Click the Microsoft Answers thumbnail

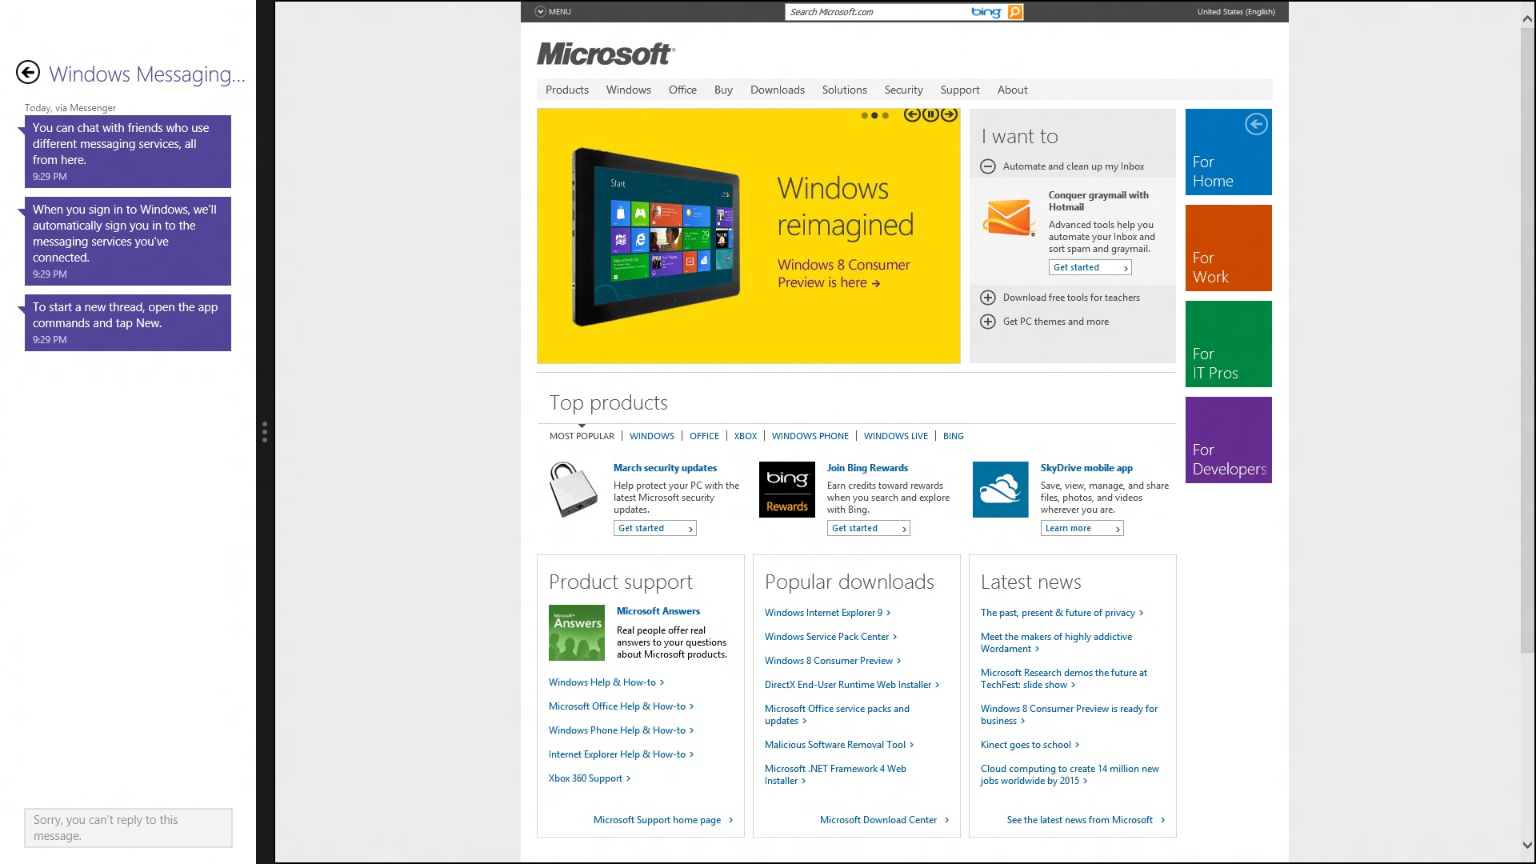pyautogui.click(x=577, y=633)
